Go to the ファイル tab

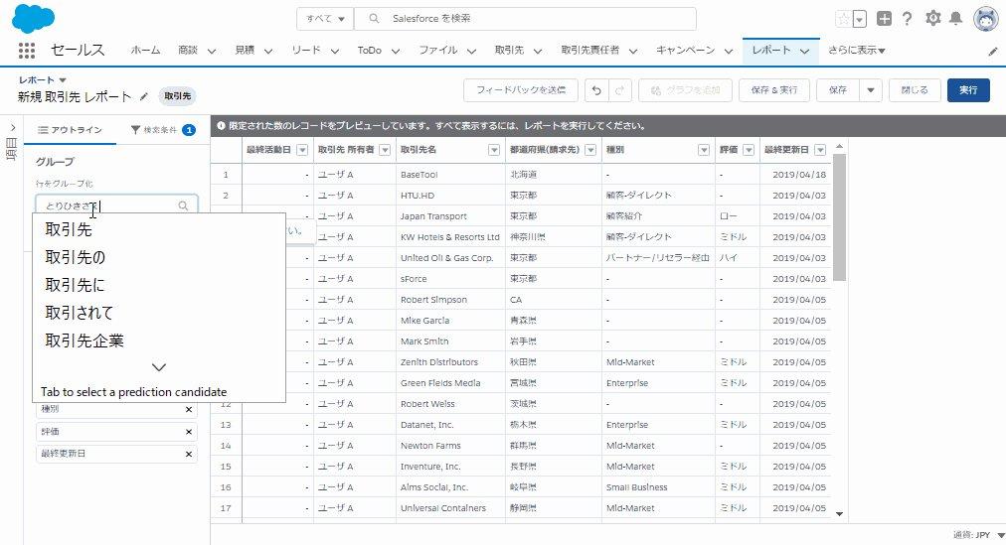click(x=438, y=50)
